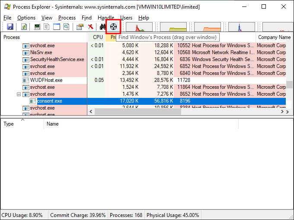Click the CPU Usage status bar entry
This screenshot has height=220, width=294.
22,215
